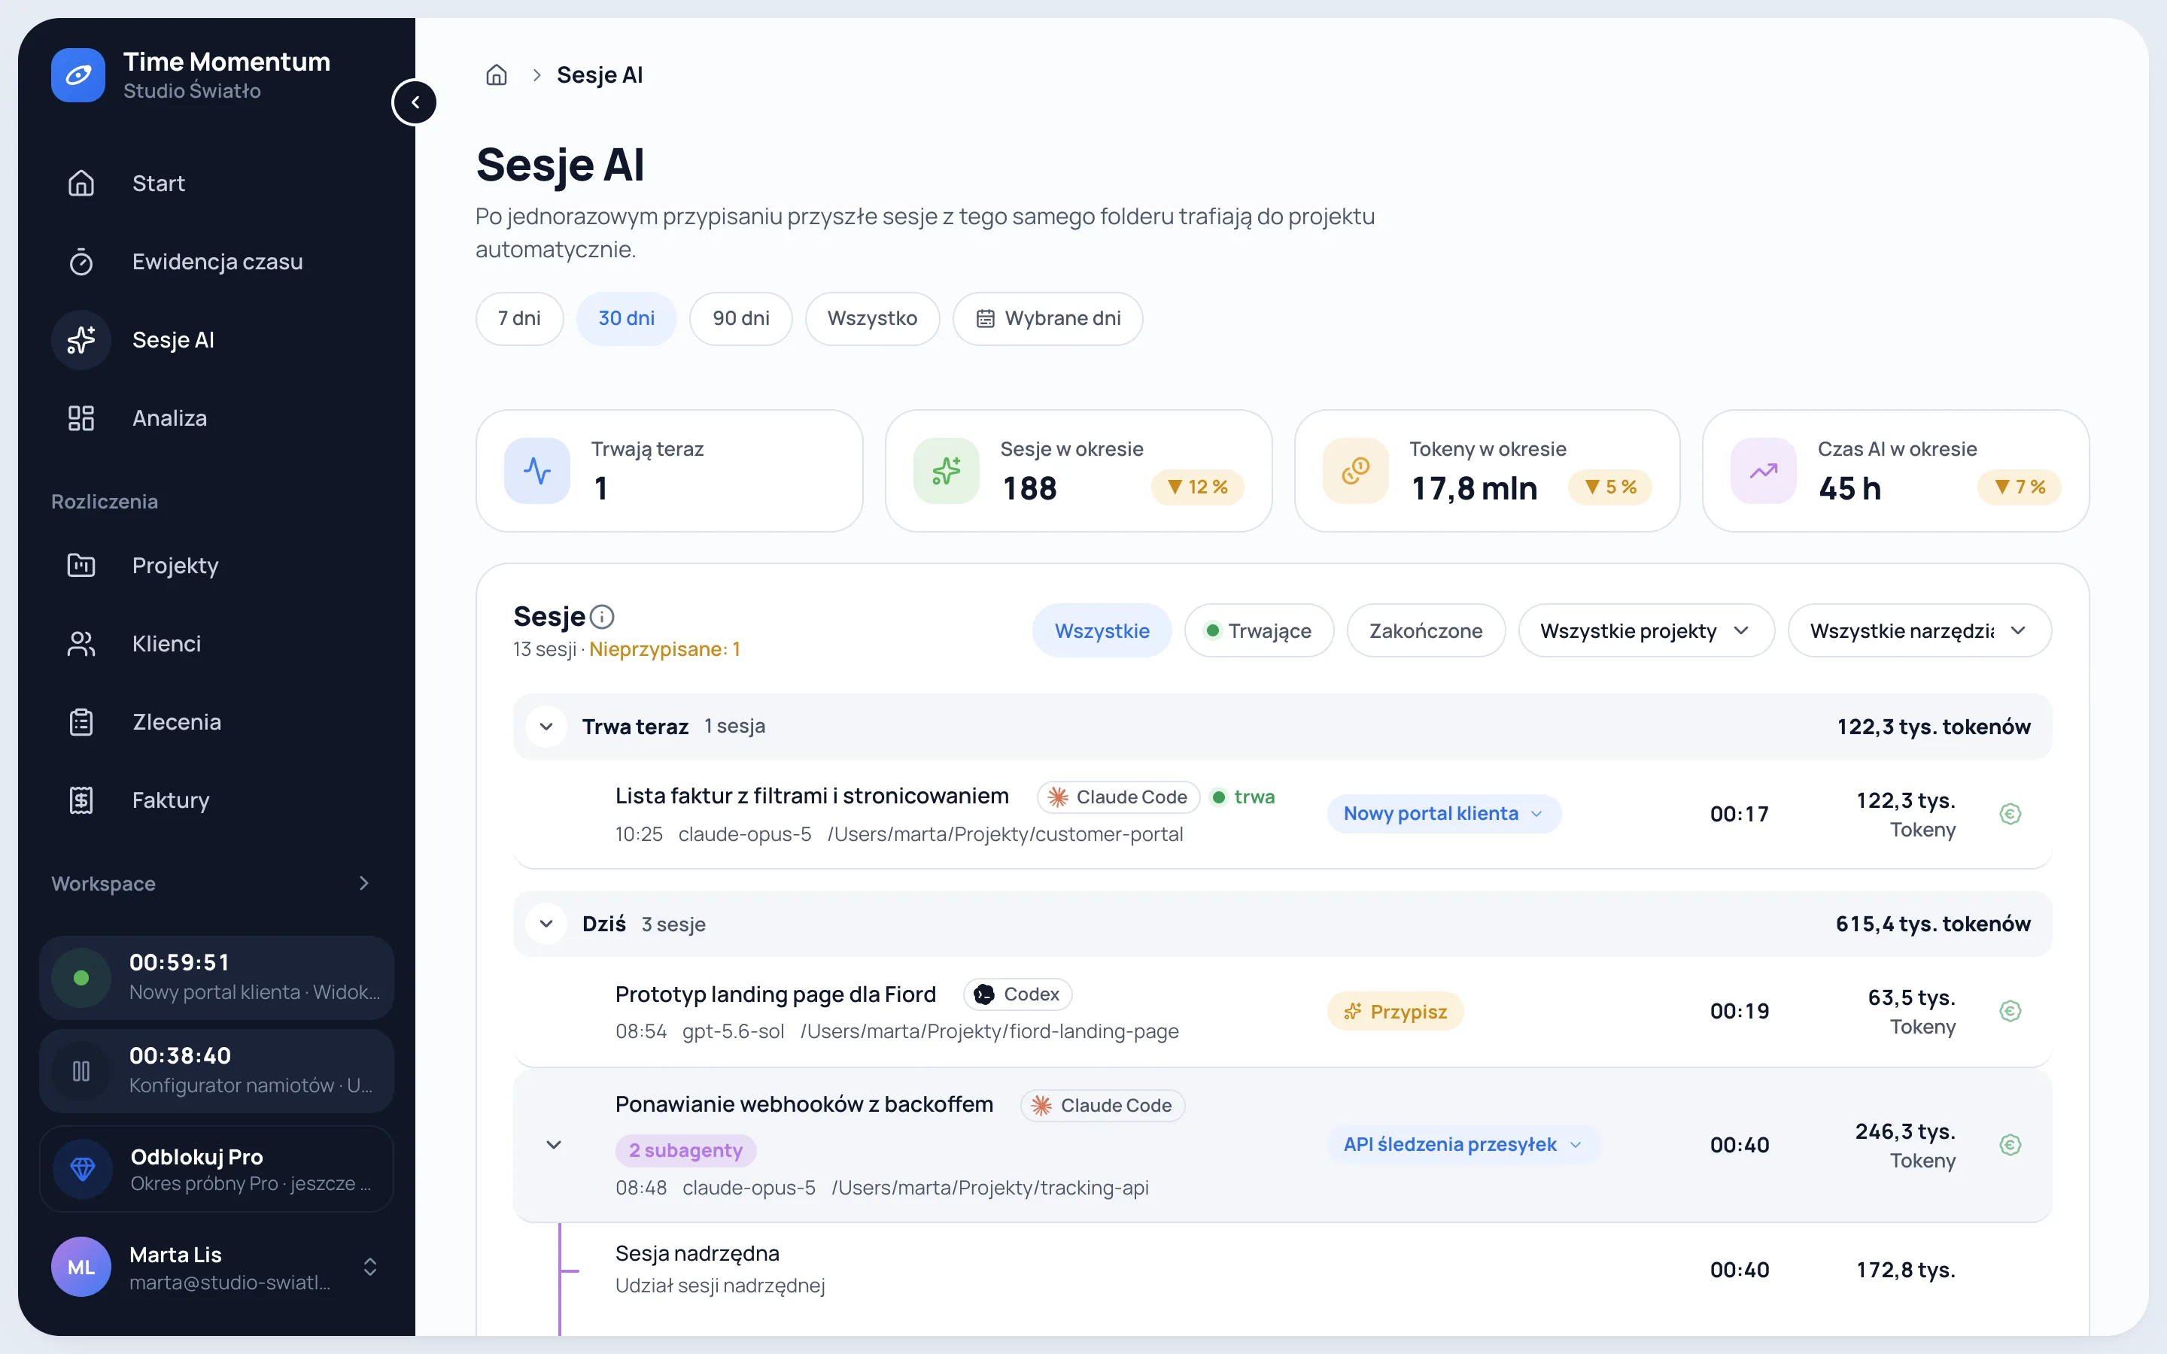The width and height of the screenshot is (2167, 1354).
Task: Click the pause icon of Konfigurator namiotów timer
Action: point(81,1071)
